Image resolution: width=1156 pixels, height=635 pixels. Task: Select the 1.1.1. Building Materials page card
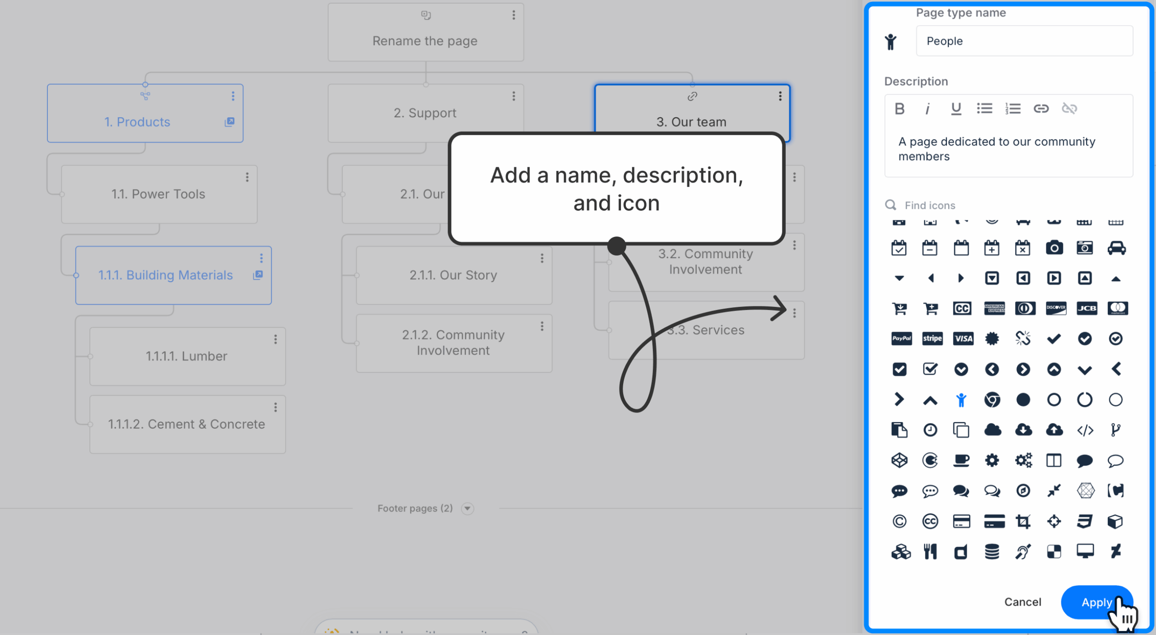click(x=173, y=275)
